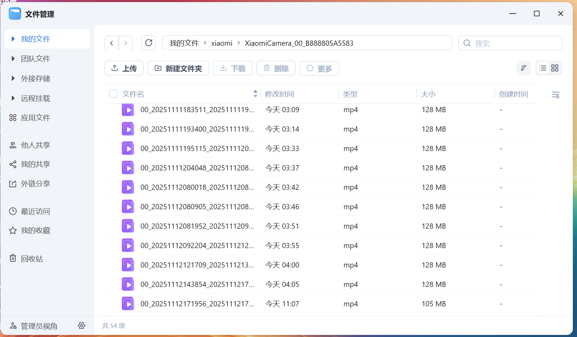The height and width of the screenshot is (337, 577).
Task: Open the 更多 more actions button
Action: coord(319,68)
